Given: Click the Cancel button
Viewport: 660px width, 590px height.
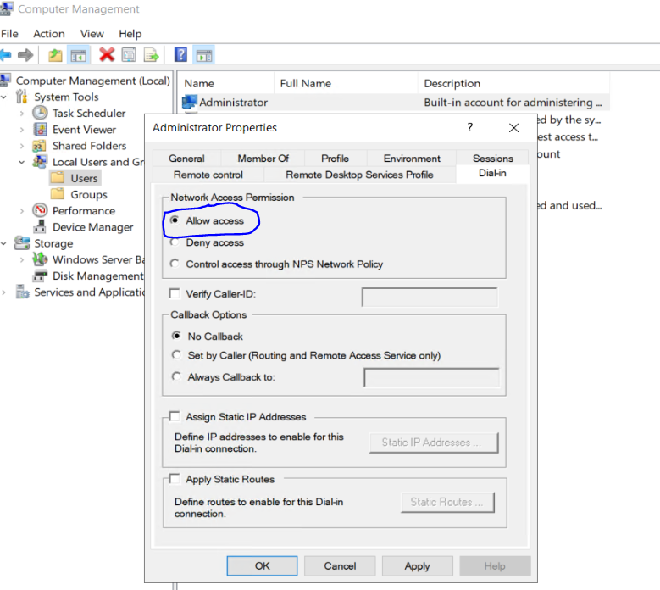Looking at the screenshot, I should coord(340,565).
